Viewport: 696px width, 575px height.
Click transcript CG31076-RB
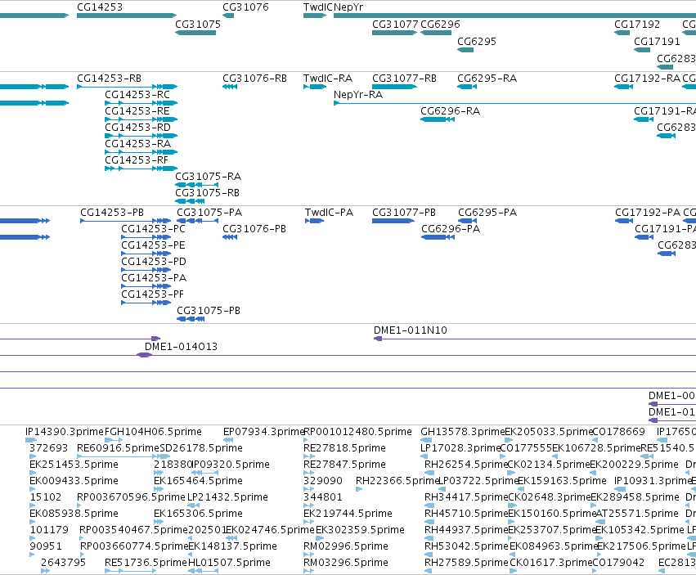point(254,79)
